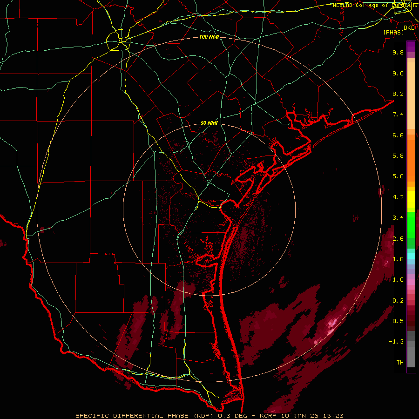Select the peach band beside 8.2
This screenshot has height=419, width=419.
[x=411, y=95]
